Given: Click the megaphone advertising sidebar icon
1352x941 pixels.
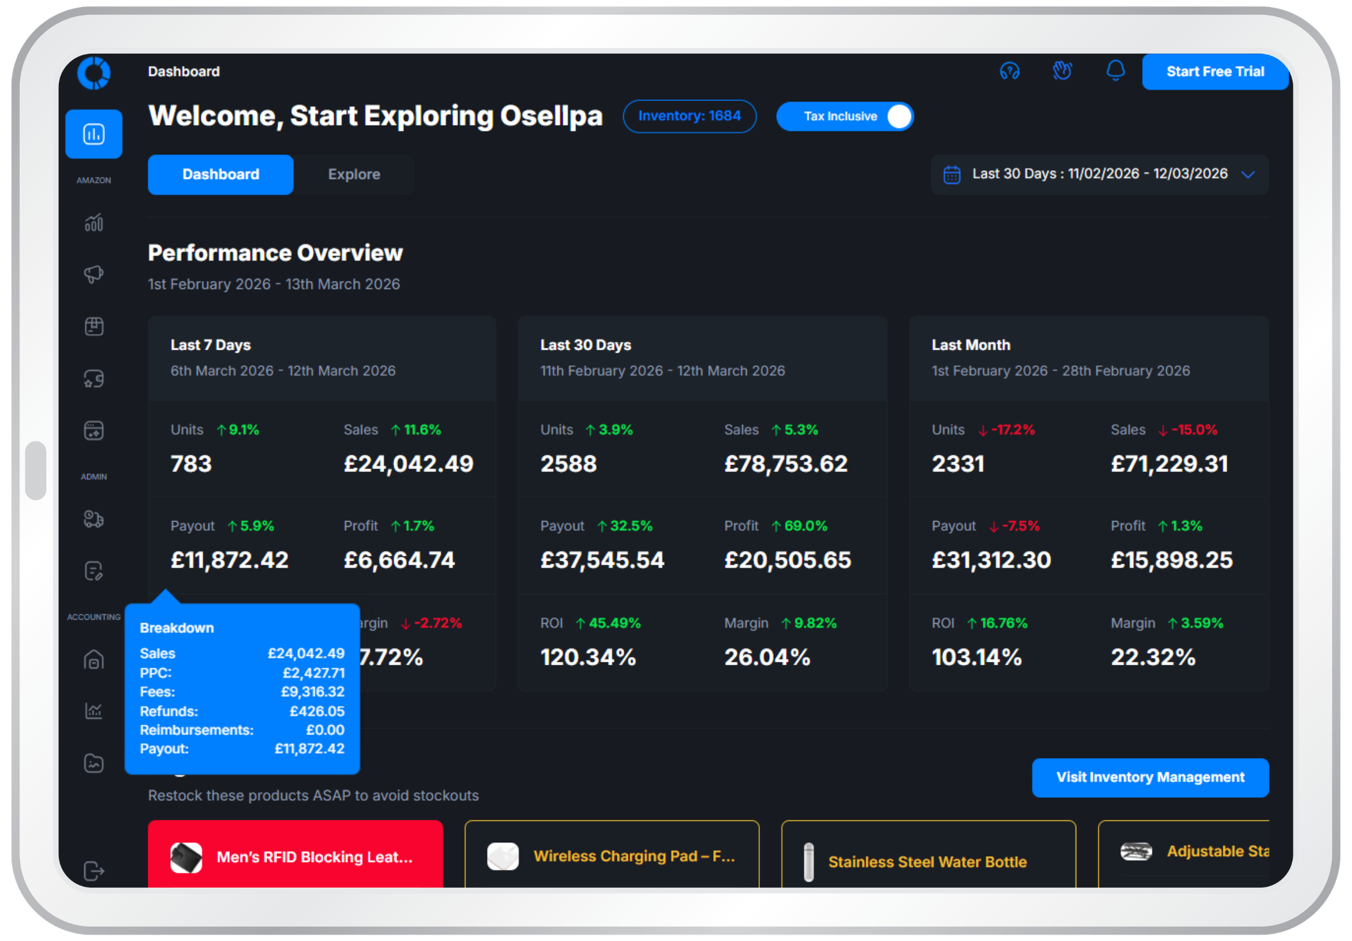Looking at the screenshot, I should point(93,274).
